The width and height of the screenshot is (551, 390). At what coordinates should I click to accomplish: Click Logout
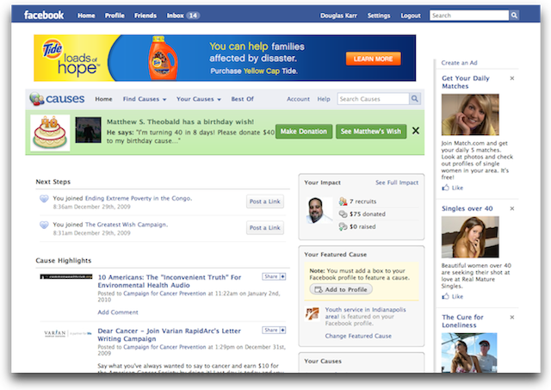(411, 15)
